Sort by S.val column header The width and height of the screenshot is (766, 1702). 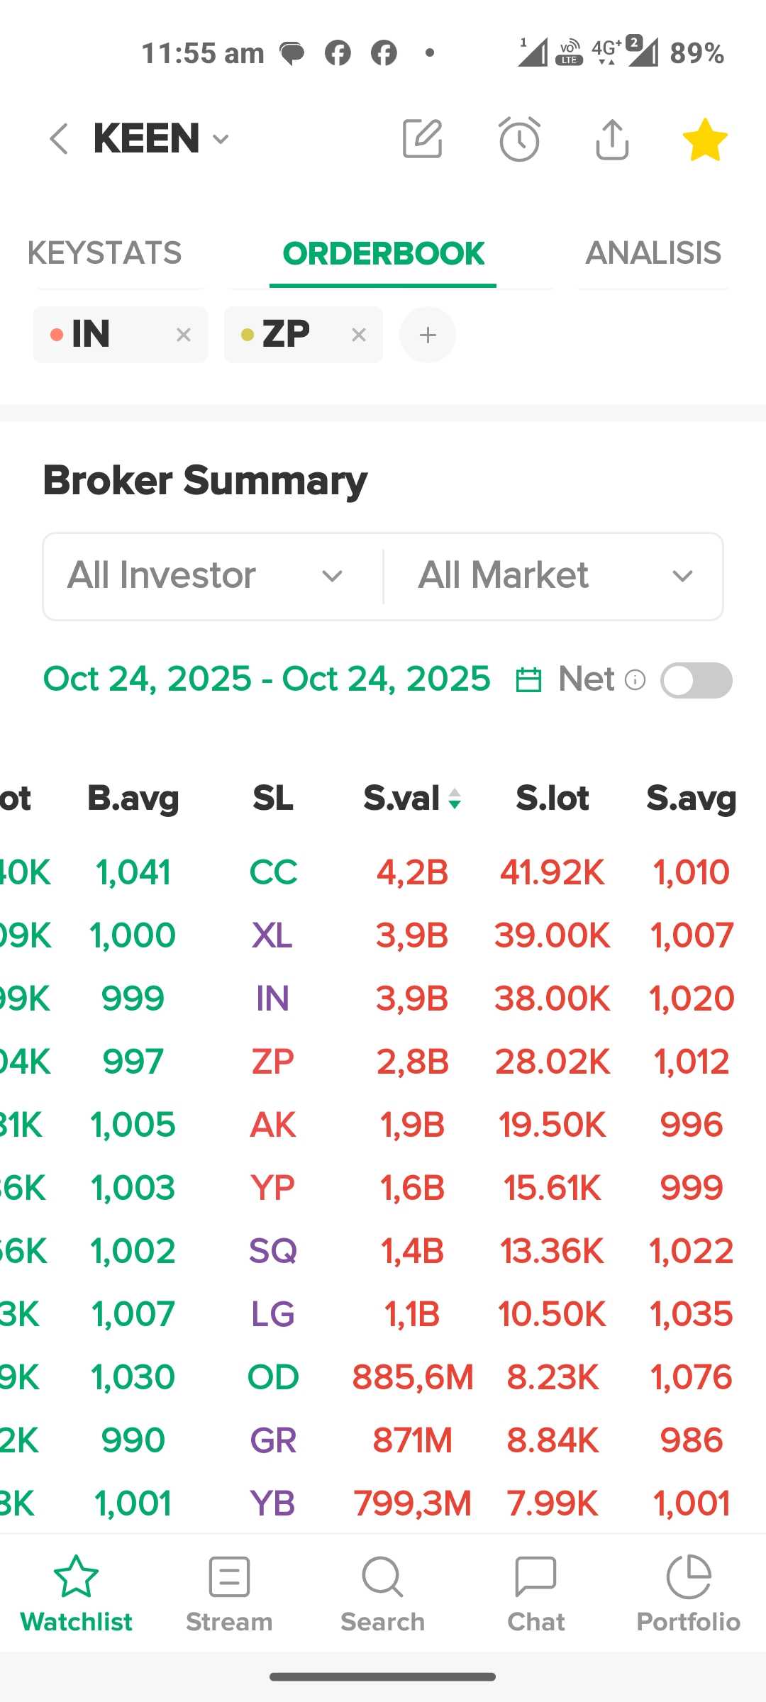411,799
